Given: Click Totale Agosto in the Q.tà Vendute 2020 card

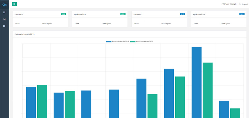Looking at the screenshot, I should click(x=106, y=24).
